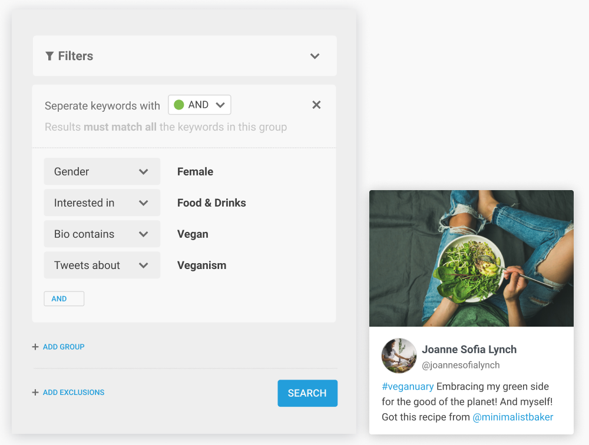
Task: Click the ADD GROUP link
Action: 64,347
